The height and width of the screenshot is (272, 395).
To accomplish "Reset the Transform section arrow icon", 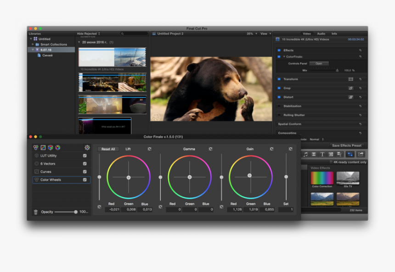I will click(360, 79).
